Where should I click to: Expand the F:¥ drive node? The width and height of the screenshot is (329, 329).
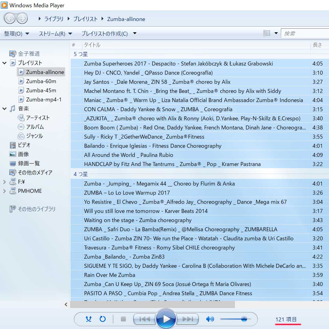tap(4, 182)
